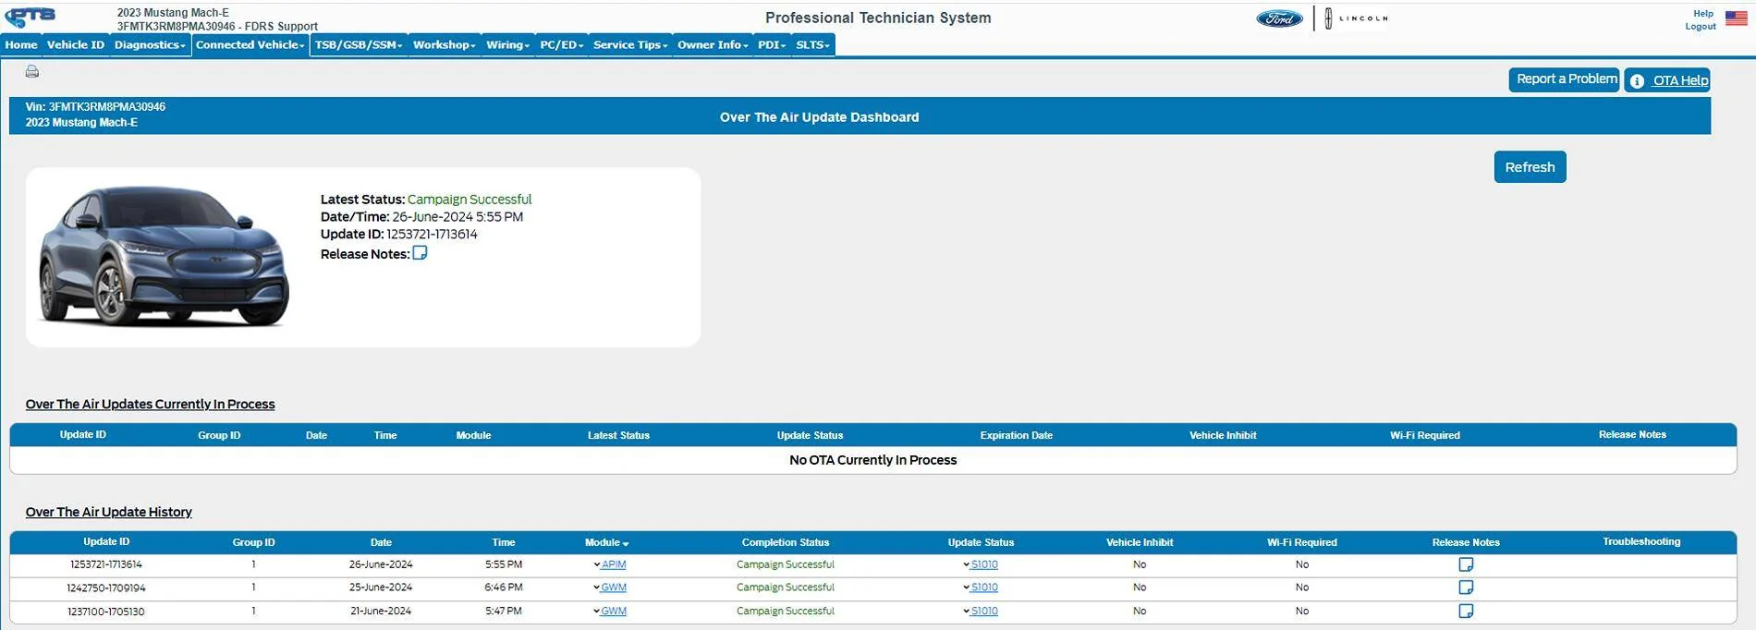
Task: Expand the Owner Info dropdown menu
Action: (712, 44)
